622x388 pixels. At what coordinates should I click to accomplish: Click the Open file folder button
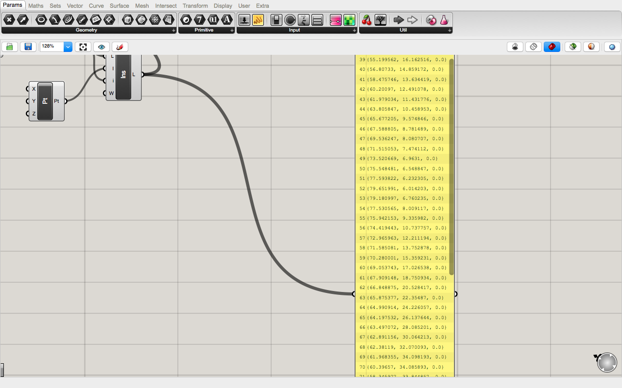[10, 47]
